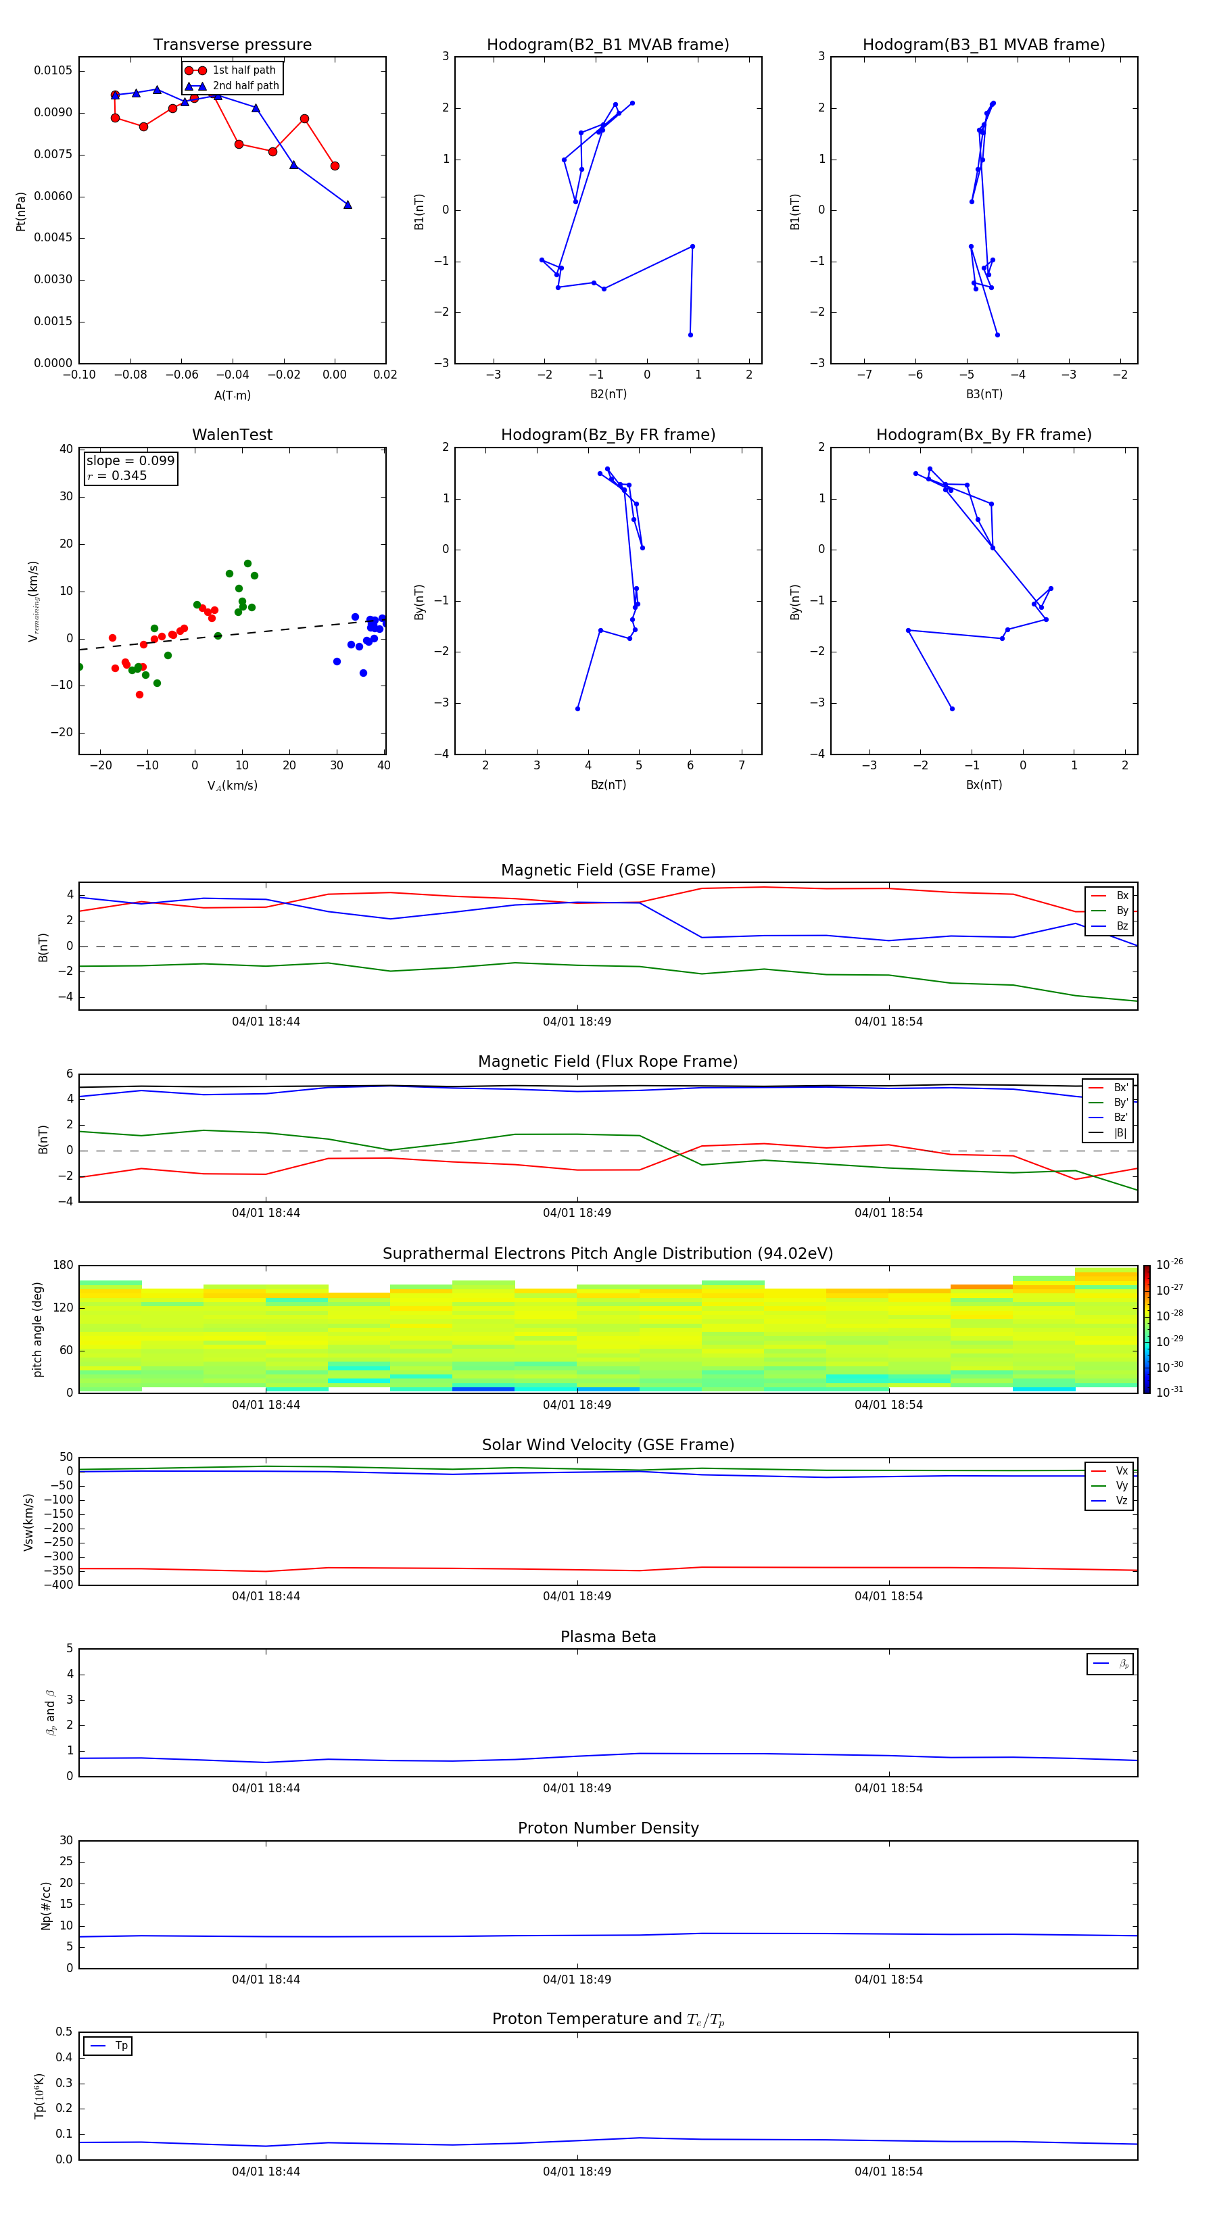Click the 'Bz' legend entry in GSE plot
1217x2231 pixels.
click(1109, 926)
